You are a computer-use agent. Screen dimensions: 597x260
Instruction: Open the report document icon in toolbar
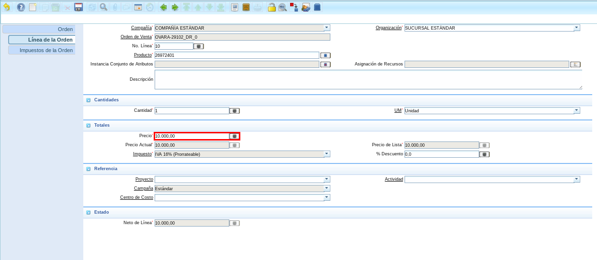pyautogui.click(x=235, y=7)
